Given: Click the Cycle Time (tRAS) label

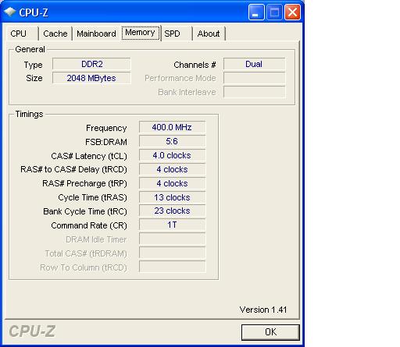Looking at the screenshot, I should [92, 197].
